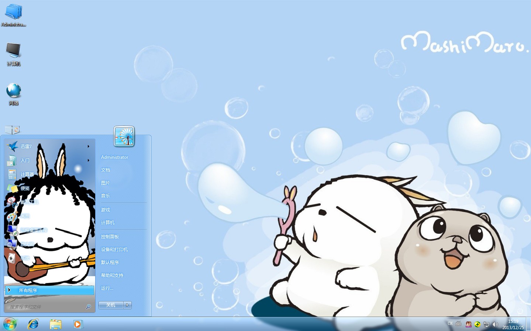This screenshot has width=531, height=331.
Task: Open 帮助和支持 Help and Support
Action: point(112,275)
